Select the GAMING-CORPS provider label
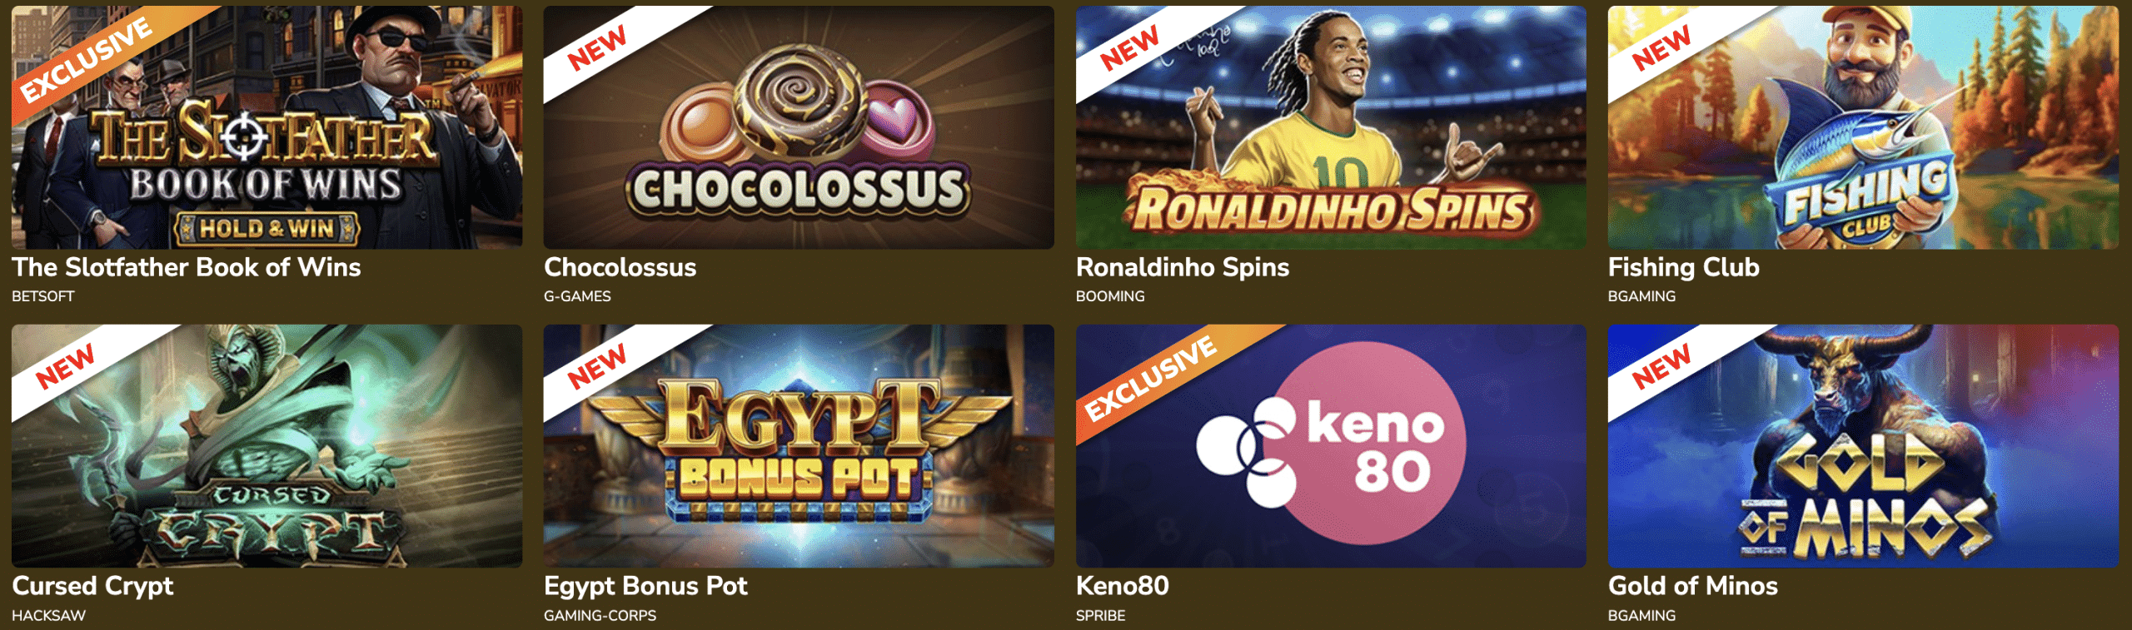 (600, 616)
